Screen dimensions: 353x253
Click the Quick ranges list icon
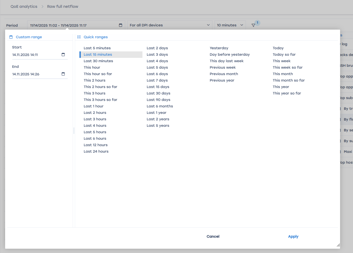79,37
